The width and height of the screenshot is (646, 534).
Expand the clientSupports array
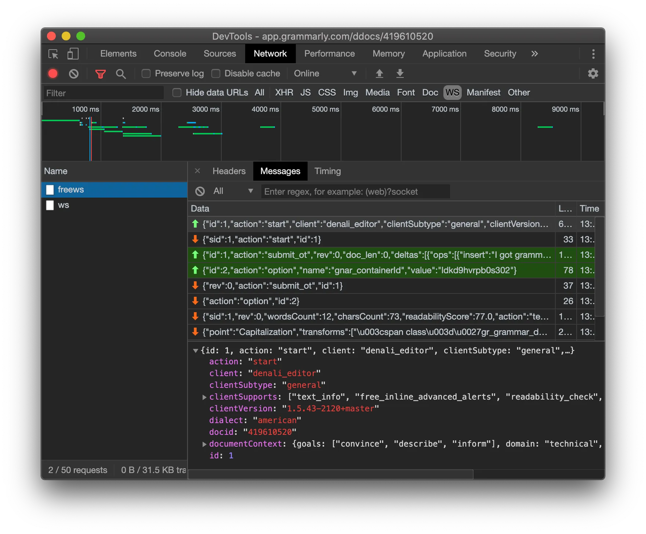pos(204,397)
